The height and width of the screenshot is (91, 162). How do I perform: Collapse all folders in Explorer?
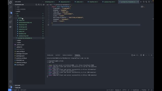tap(44, 5)
